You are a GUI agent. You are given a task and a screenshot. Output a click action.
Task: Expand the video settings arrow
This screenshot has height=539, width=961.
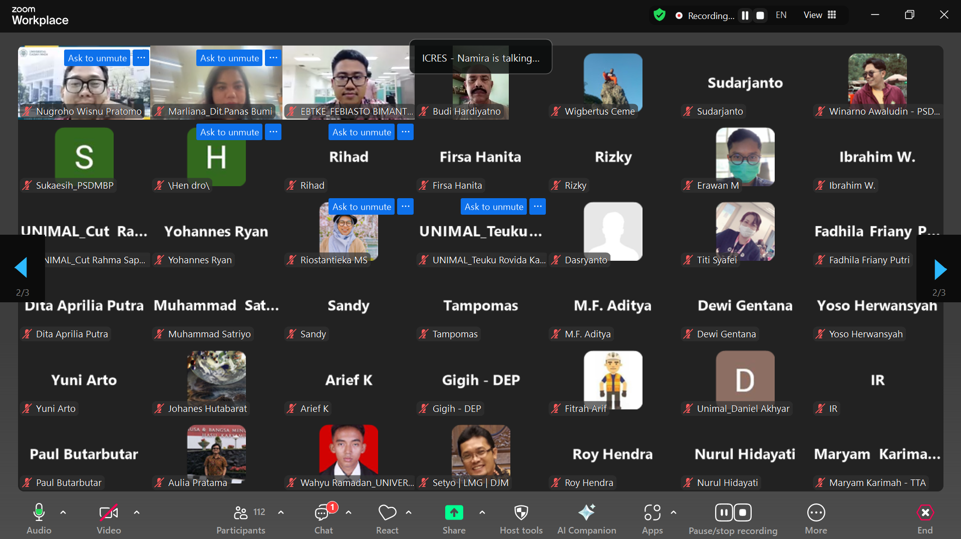point(137,512)
